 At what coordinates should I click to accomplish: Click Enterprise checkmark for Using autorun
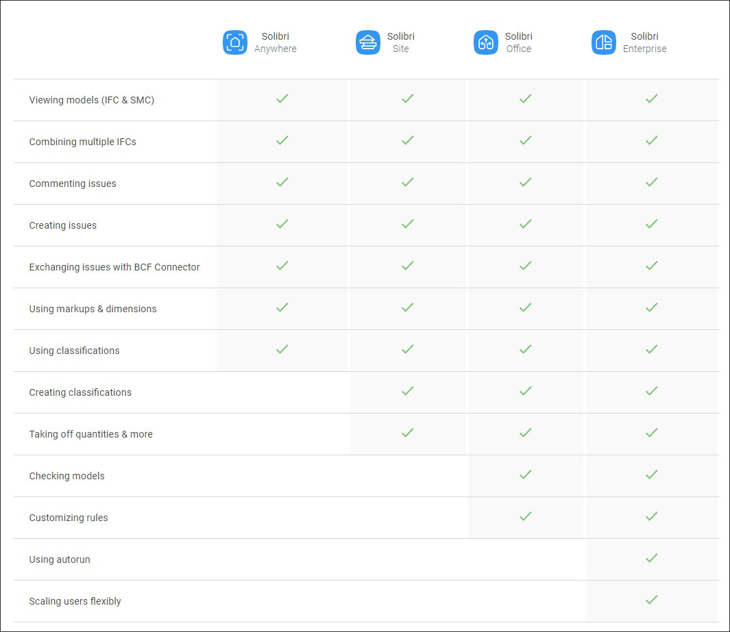pyautogui.click(x=652, y=558)
